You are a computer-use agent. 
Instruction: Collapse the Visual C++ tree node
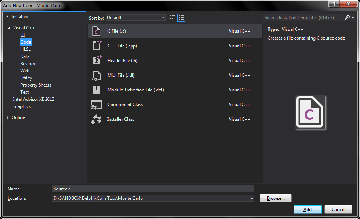click(9, 27)
